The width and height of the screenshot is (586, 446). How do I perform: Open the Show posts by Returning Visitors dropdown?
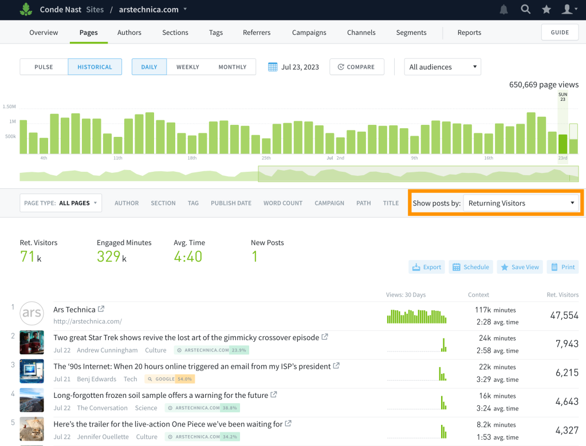tap(521, 203)
